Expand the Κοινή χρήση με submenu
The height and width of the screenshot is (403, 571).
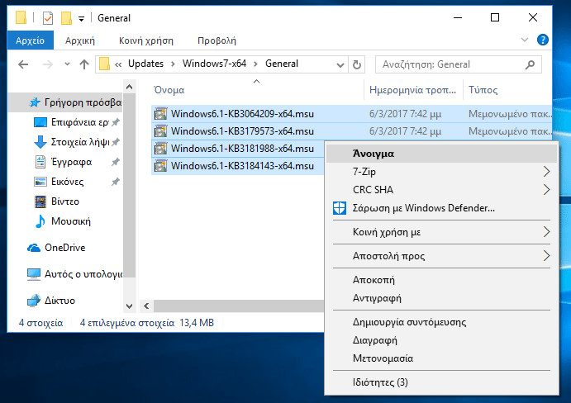click(441, 232)
